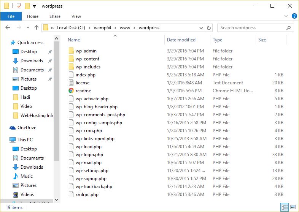Click the Chrome icon beside readme file
Image resolution: width=299 pixels, height=212 pixels.
pyautogui.click(x=71, y=91)
